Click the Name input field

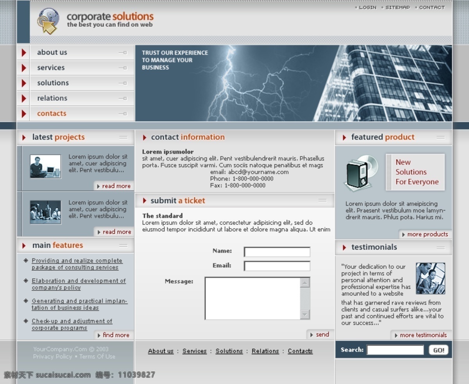click(x=277, y=252)
